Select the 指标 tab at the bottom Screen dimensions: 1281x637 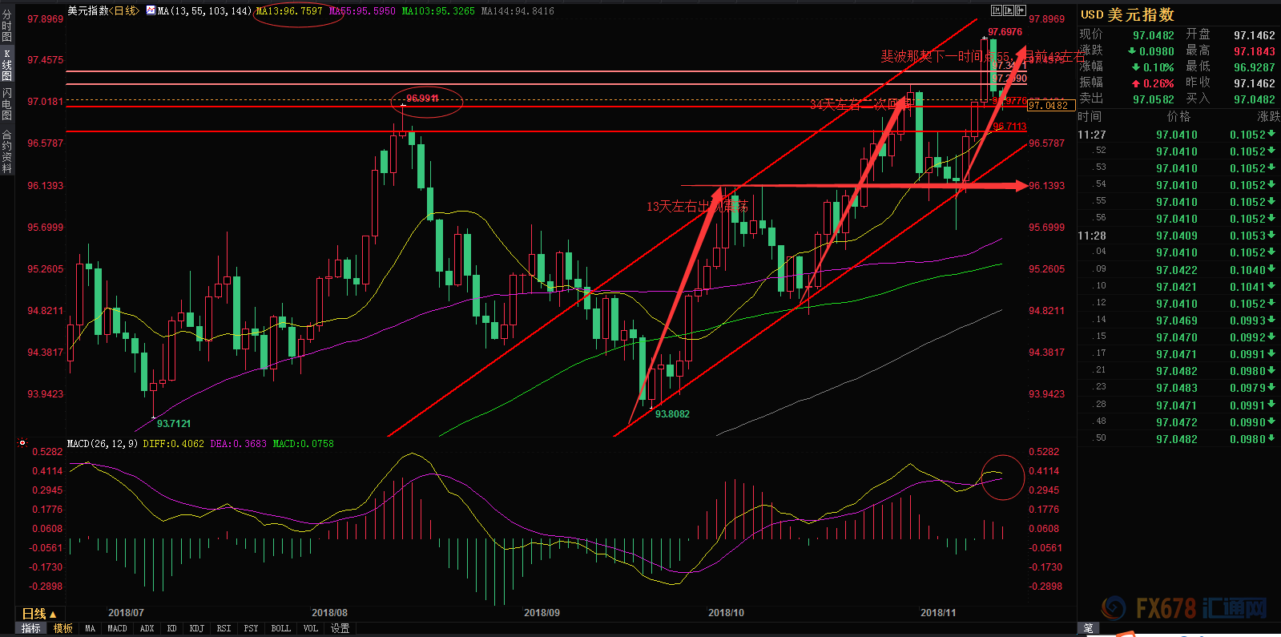tap(31, 629)
